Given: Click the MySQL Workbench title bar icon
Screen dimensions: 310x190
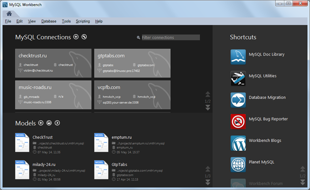Looking at the screenshot, I should pyautogui.click(x=5, y=5).
